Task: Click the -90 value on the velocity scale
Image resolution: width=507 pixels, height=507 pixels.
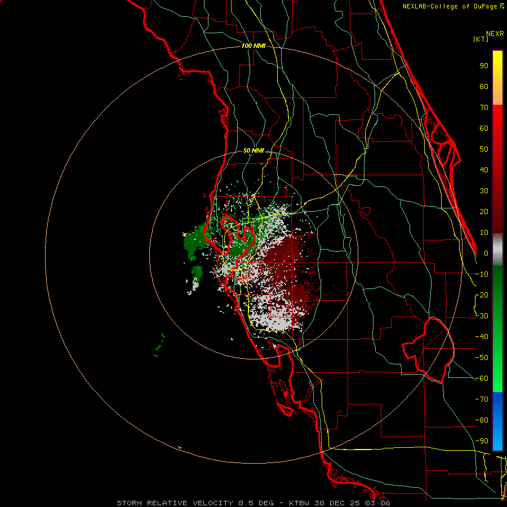Action: coord(482,441)
